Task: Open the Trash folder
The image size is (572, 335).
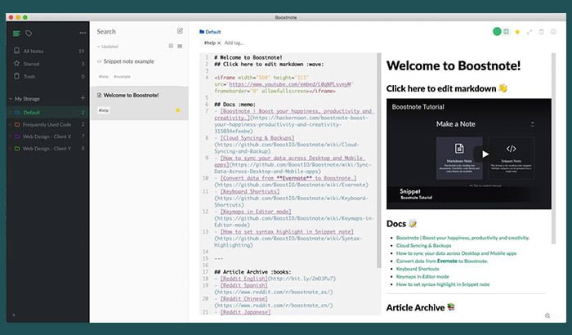Action: pos(47,76)
